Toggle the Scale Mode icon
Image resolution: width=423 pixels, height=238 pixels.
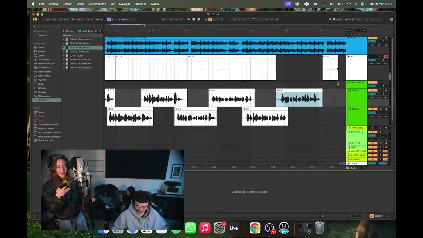click(109, 19)
